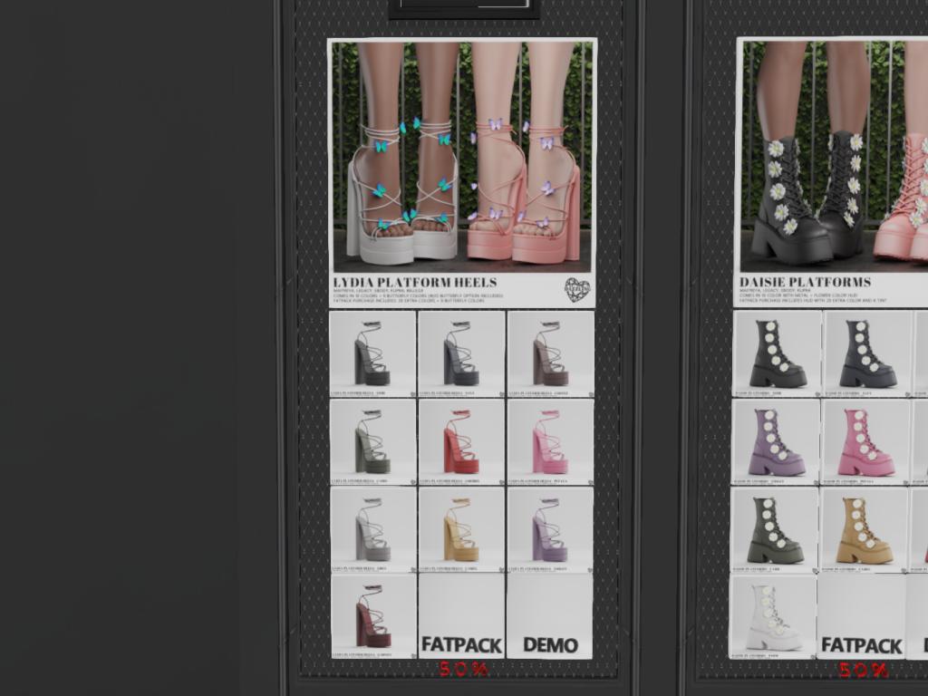Choose the lavender Lydia heels swatch
The height and width of the screenshot is (696, 928).
coord(550,529)
